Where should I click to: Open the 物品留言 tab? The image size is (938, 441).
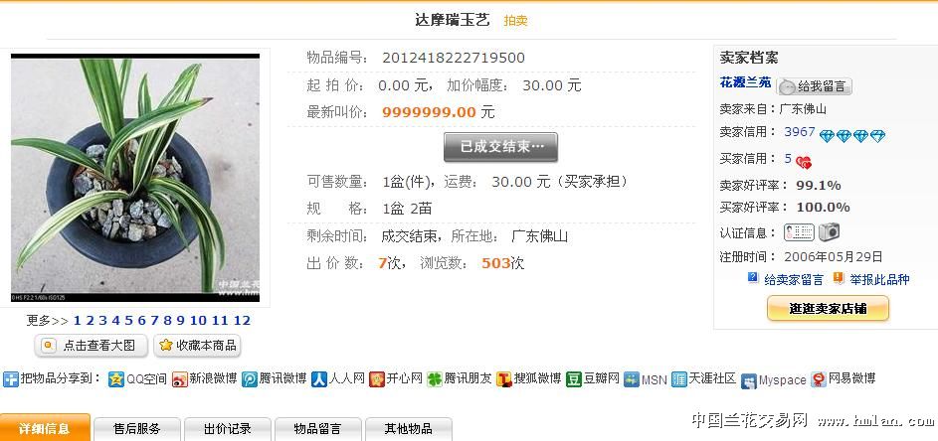(317, 429)
